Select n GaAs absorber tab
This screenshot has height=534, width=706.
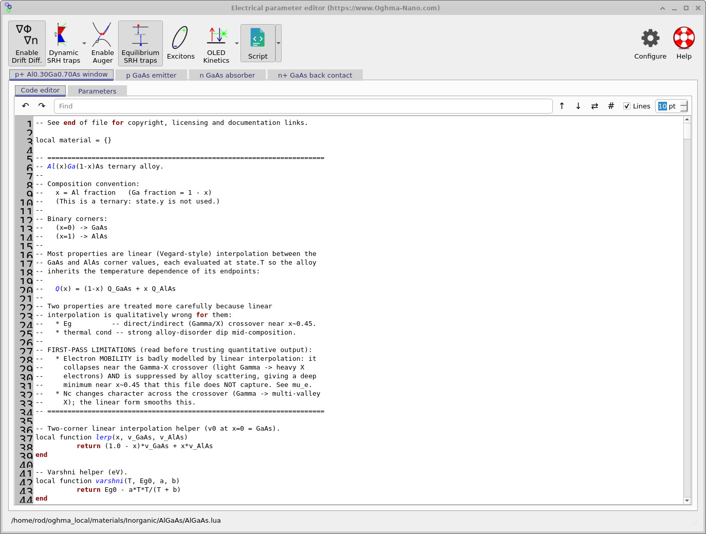[x=227, y=75]
